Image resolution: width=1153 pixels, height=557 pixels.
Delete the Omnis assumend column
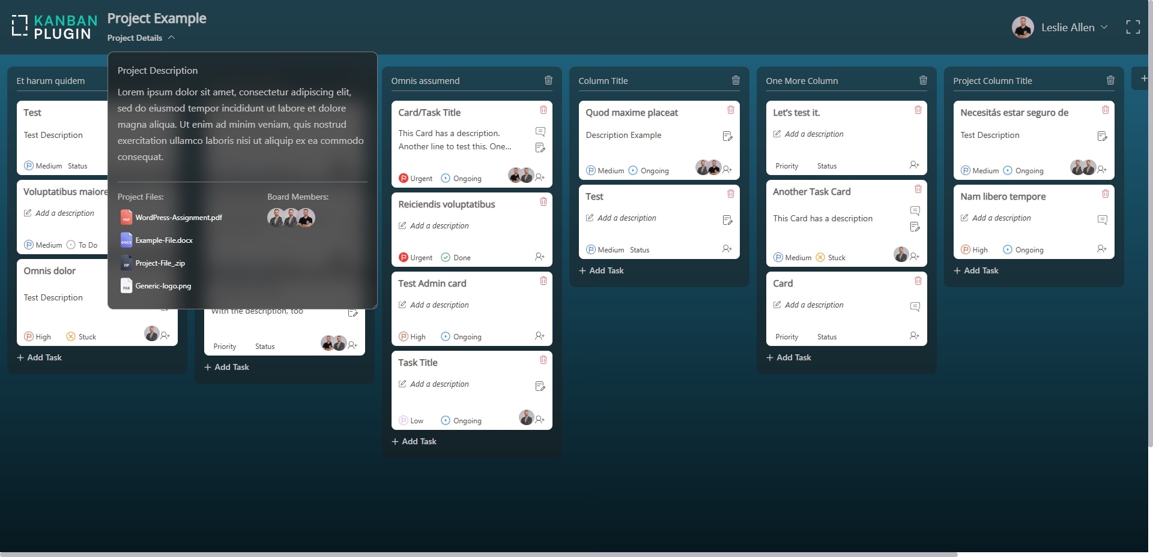point(548,80)
